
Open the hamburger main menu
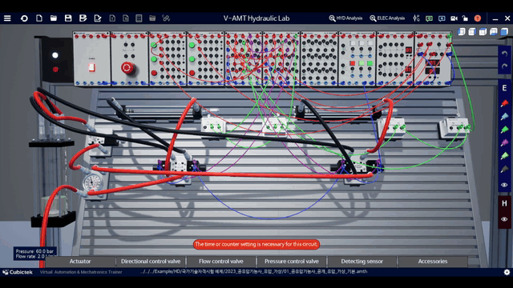point(7,18)
